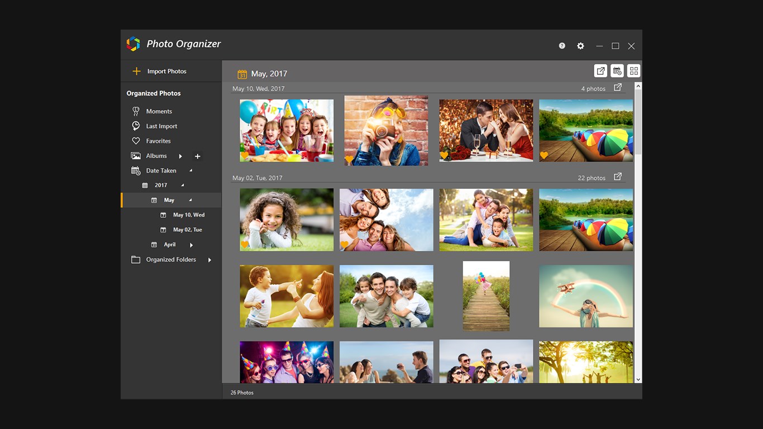Collapse the Date Taken tree
The width and height of the screenshot is (763, 429).
[x=190, y=170]
